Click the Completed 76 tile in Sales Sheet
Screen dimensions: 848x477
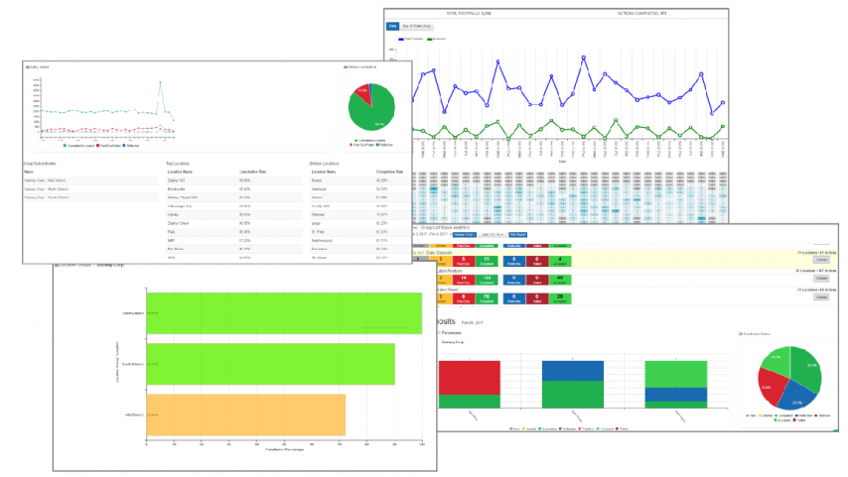point(487,298)
